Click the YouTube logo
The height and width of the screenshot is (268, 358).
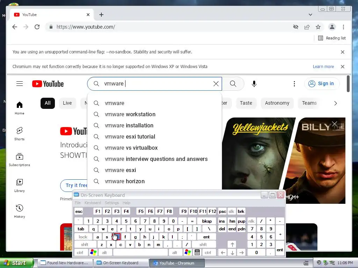point(48,84)
